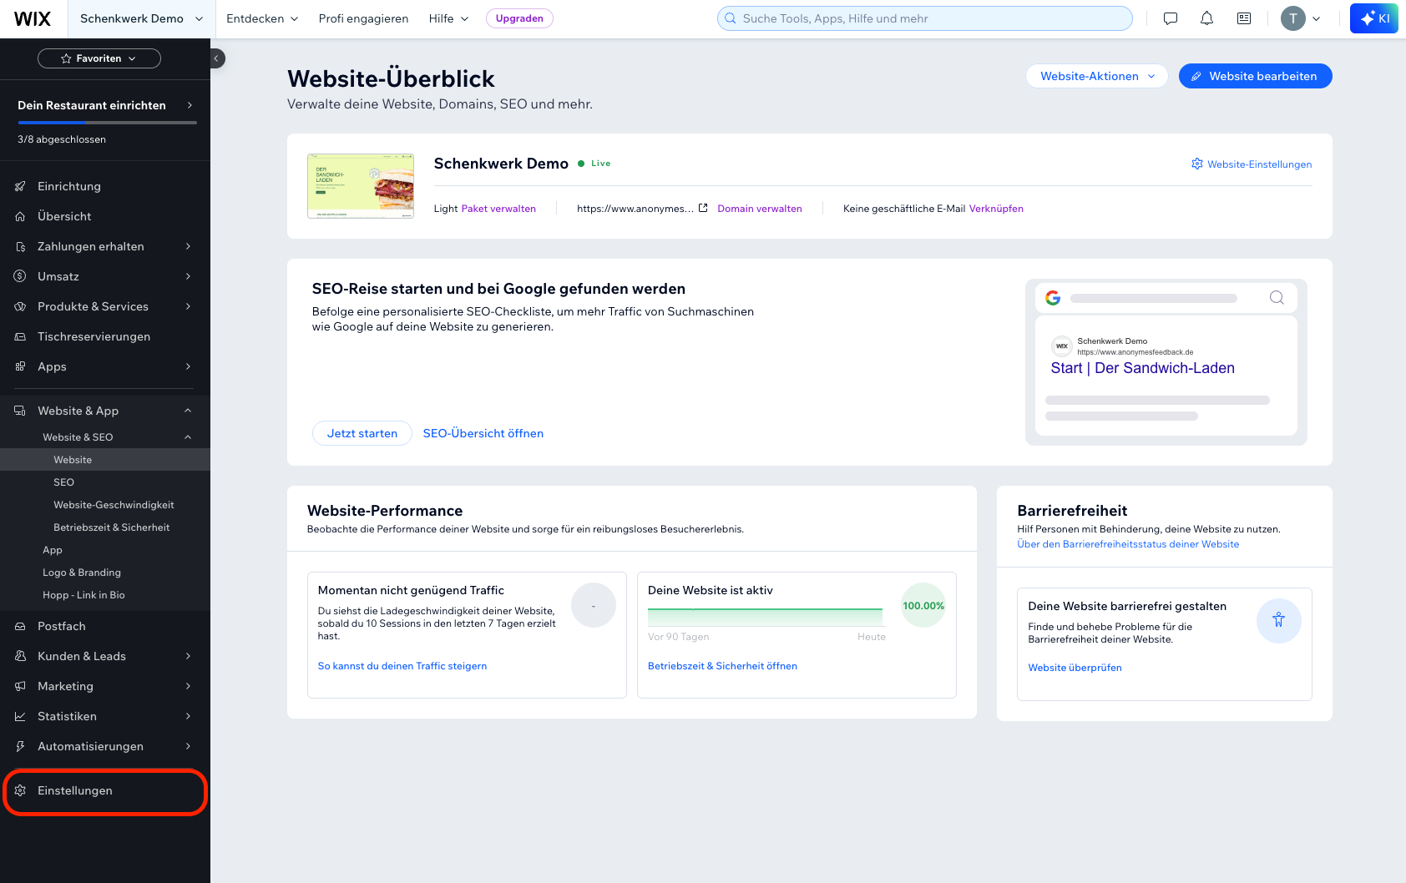Click the setup progress bar 3/8
The height and width of the screenshot is (883, 1406).
(107, 123)
